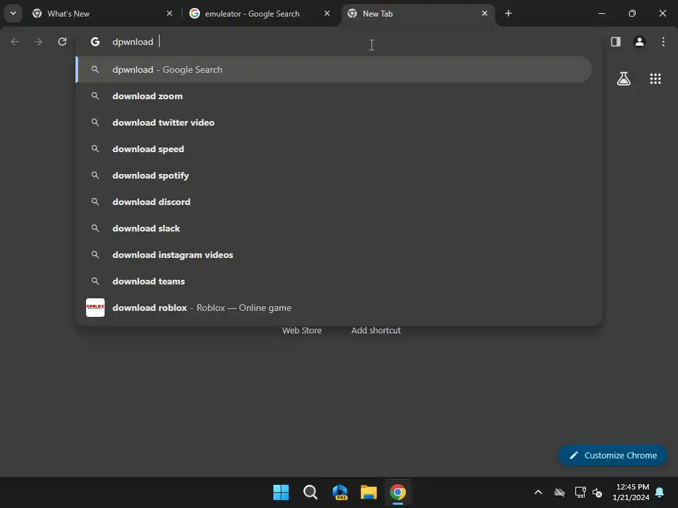The width and height of the screenshot is (678, 508).
Task: Click search icon beside download teams
Action: 95,280
